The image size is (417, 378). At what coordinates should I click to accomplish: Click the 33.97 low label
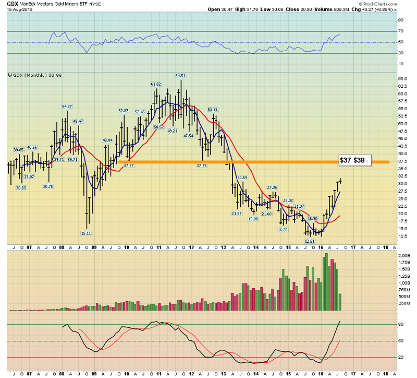click(29, 177)
